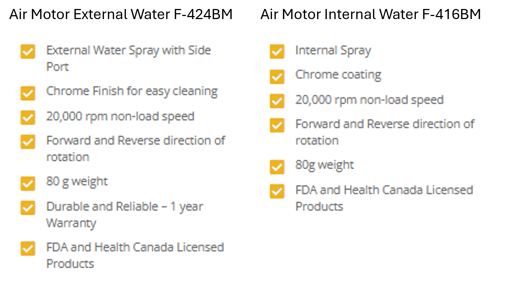Click the Internal Spray text
The image size is (508, 302).
333,51
